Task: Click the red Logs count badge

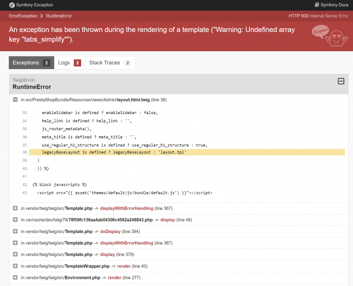Action: point(77,63)
